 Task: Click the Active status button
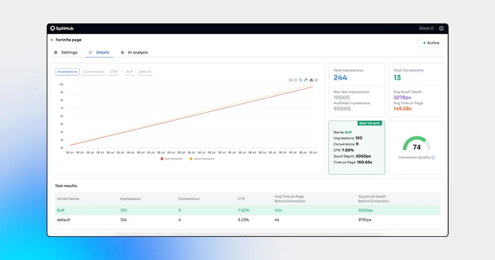click(x=431, y=43)
